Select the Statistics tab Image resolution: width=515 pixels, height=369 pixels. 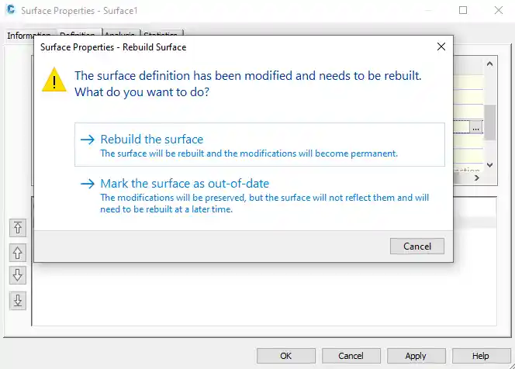(x=161, y=36)
